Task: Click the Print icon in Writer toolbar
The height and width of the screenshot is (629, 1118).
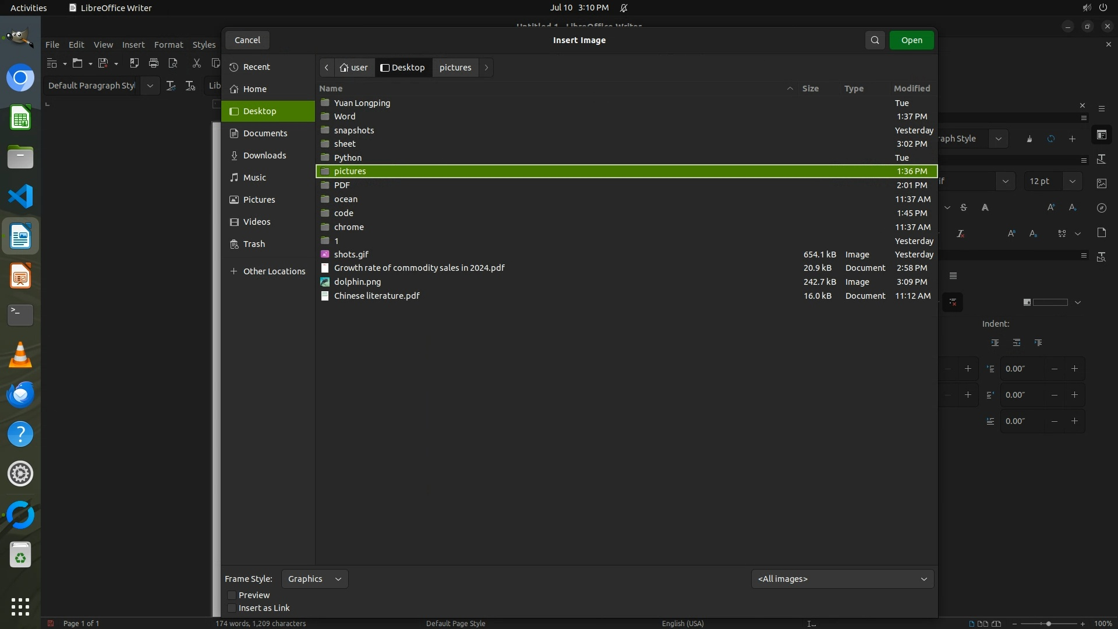Action: tap(154, 63)
